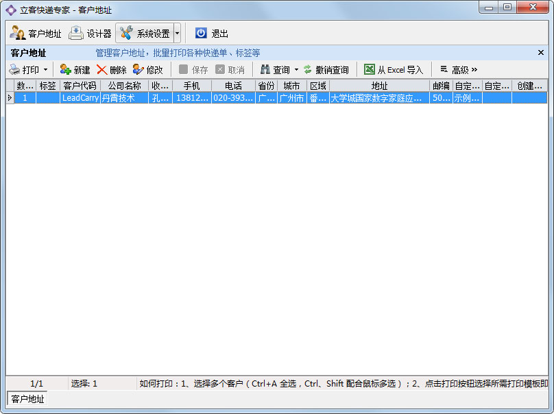Expand the 系统设置 dropdown arrow

point(177,33)
